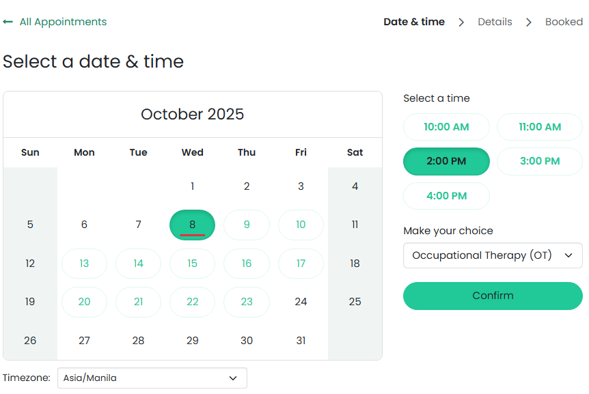The width and height of the screenshot is (589, 394).
Task: Go to the Date & time step
Action: click(x=414, y=22)
